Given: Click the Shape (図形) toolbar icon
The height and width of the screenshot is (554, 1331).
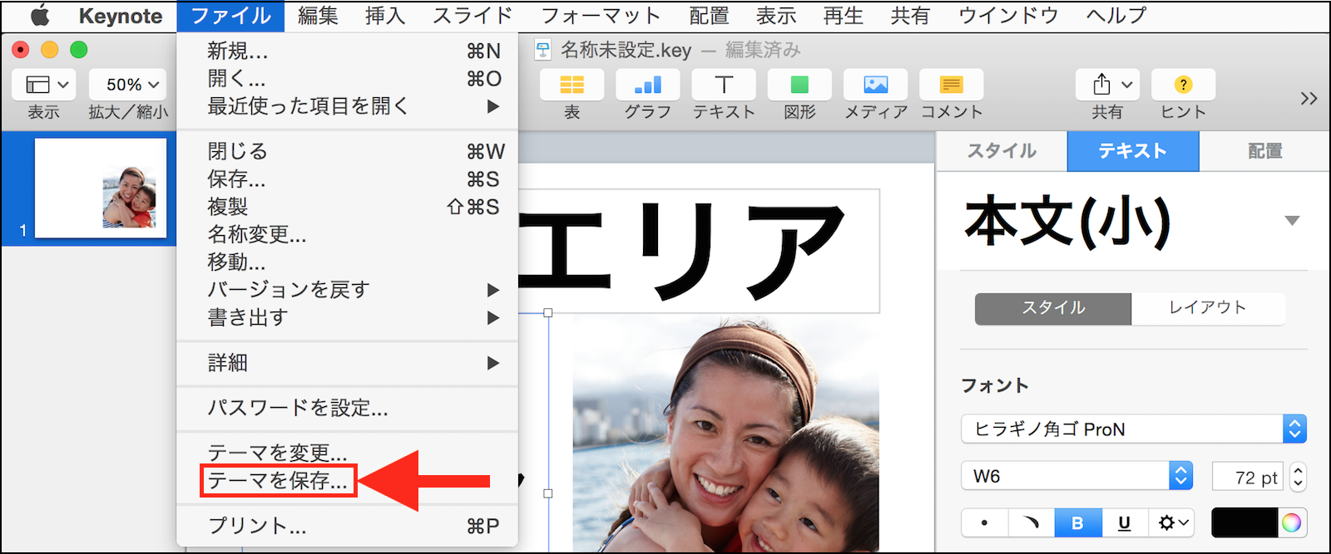Looking at the screenshot, I should (799, 85).
